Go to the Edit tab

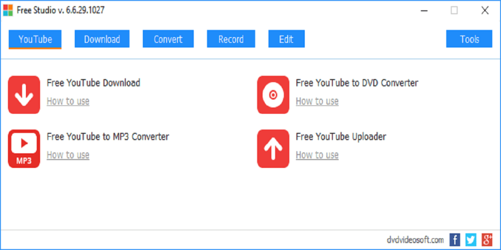[x=286, y=40]
